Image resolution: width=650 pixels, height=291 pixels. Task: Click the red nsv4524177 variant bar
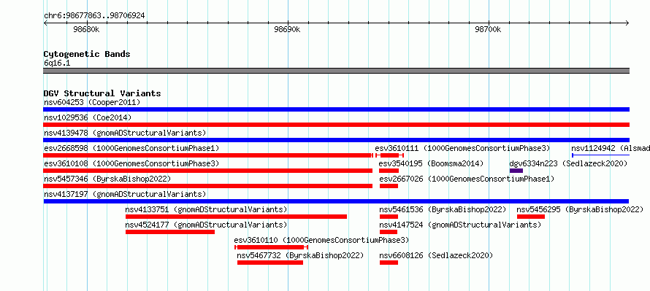pyautogui.click(x=170, y=232)
